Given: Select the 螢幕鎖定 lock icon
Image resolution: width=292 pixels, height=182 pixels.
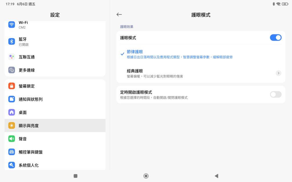Looking at the screenshot, I should click(x=11, y=86).
